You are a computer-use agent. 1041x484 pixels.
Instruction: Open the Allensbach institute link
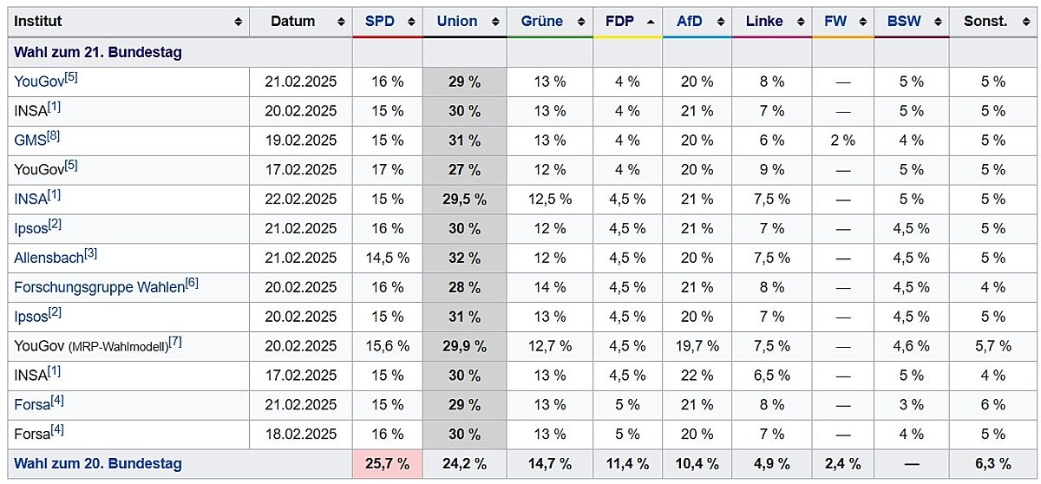(x=48, y=258)
